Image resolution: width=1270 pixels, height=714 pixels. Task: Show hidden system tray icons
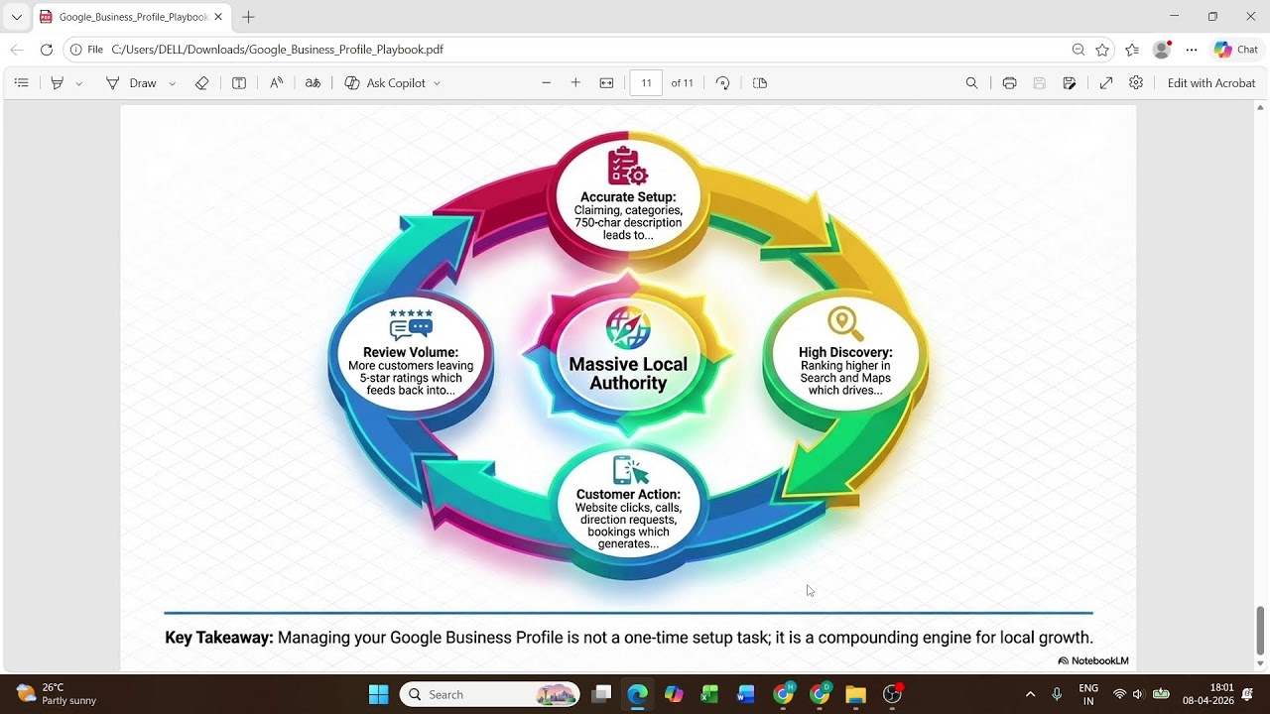[1030, 694]
